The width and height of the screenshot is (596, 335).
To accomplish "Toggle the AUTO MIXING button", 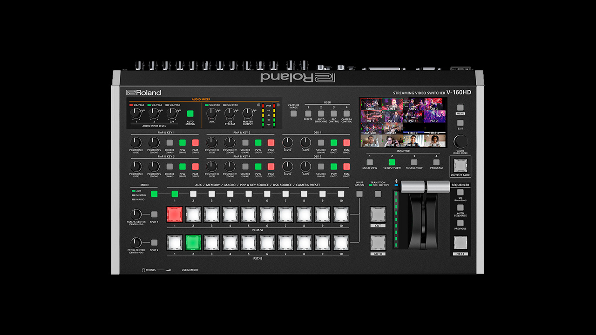I will (190, 114).
